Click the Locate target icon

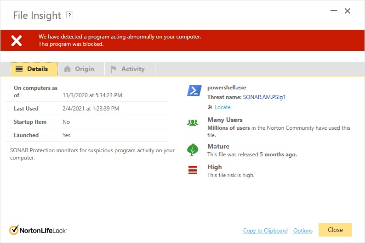(x=210, y=107)
